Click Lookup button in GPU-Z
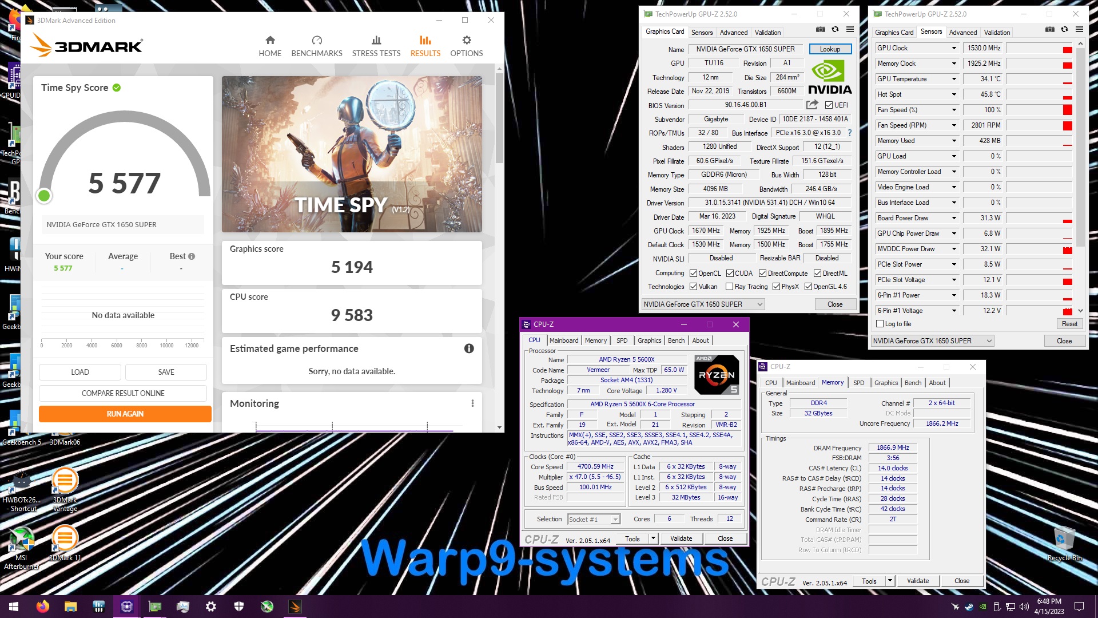The width and height of the screenshot is (1098, 618). click(830, 49)
